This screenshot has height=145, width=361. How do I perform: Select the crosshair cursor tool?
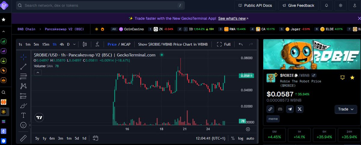coord(23,57)
